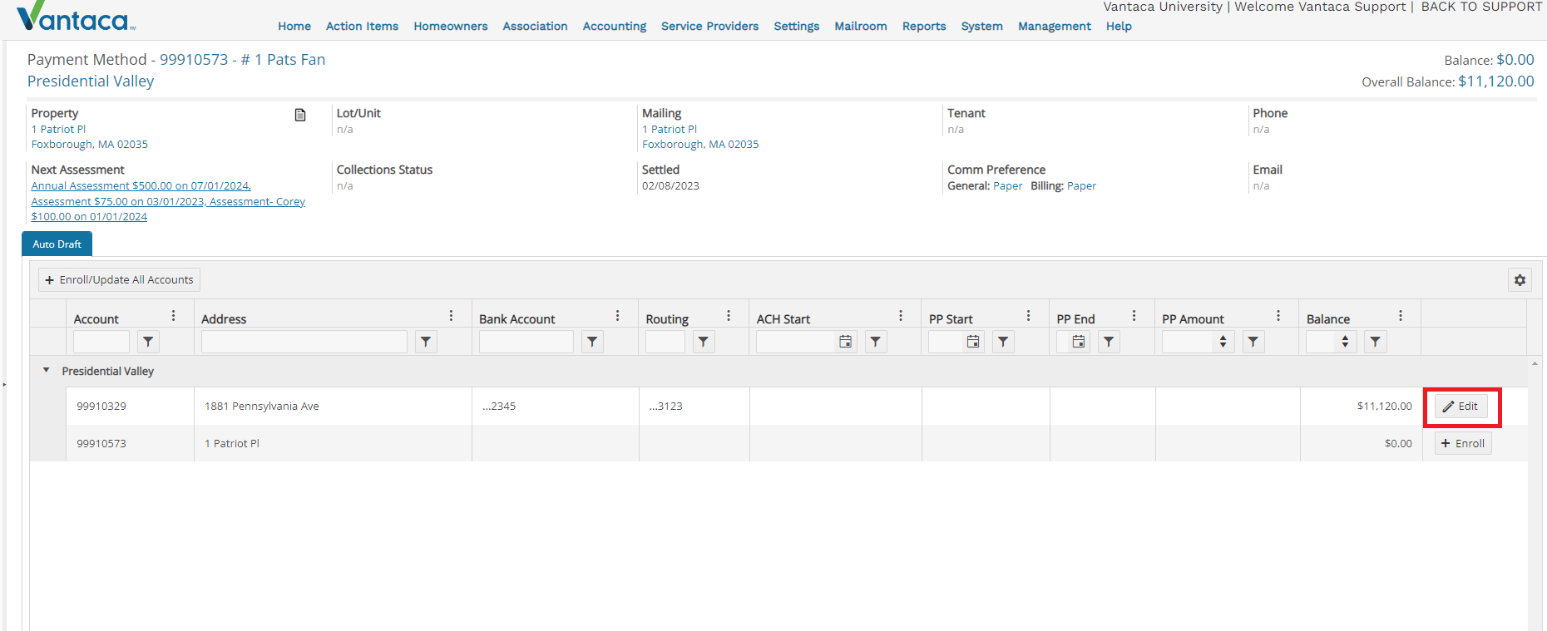
Task: Open the Assessment $75.00 on 03/01/2023 link
Action: tap(118, 202)
